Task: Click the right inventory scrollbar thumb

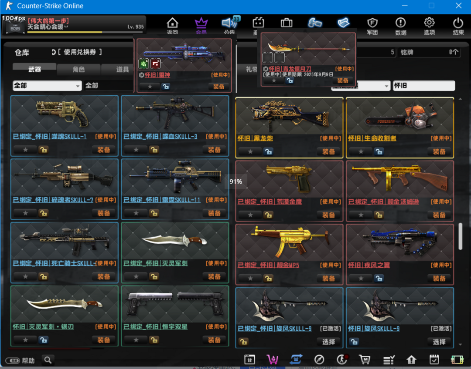Action: pos(460,236)
